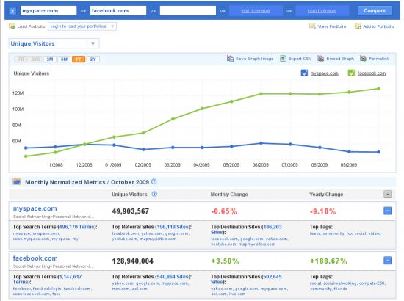404x301 pixels.
Task: Click the first login to enable link
Action: pos(256,11)
